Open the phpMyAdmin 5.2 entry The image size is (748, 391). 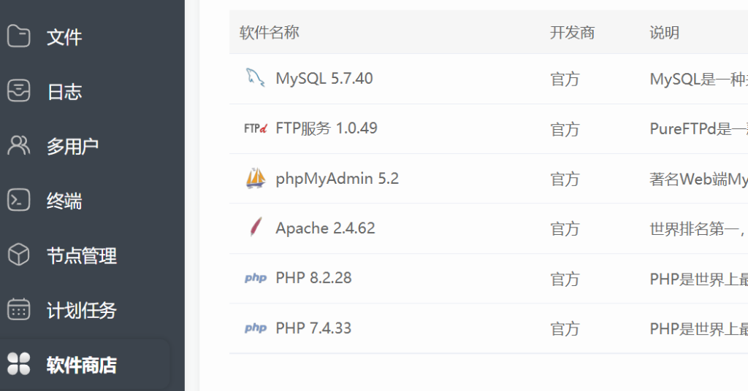tap(337, 178)
